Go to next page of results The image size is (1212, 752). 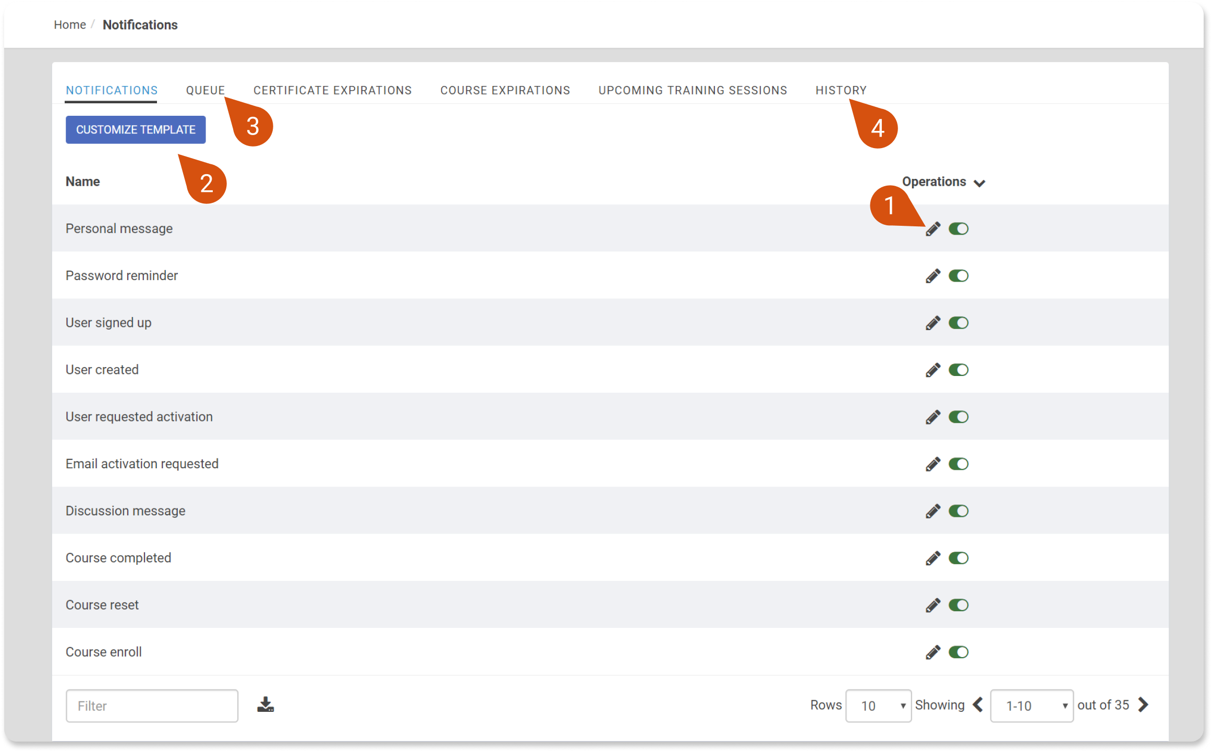1143,705
